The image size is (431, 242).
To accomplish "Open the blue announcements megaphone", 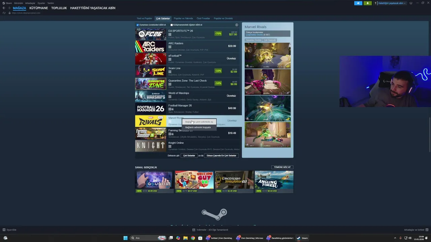I will click(358, 3).
